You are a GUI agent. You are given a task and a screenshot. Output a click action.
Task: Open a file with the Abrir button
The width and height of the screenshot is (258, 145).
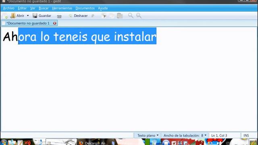point(17,16)
